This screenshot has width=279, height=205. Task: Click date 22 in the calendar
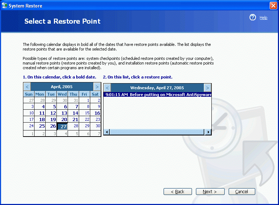coord(84,119)
